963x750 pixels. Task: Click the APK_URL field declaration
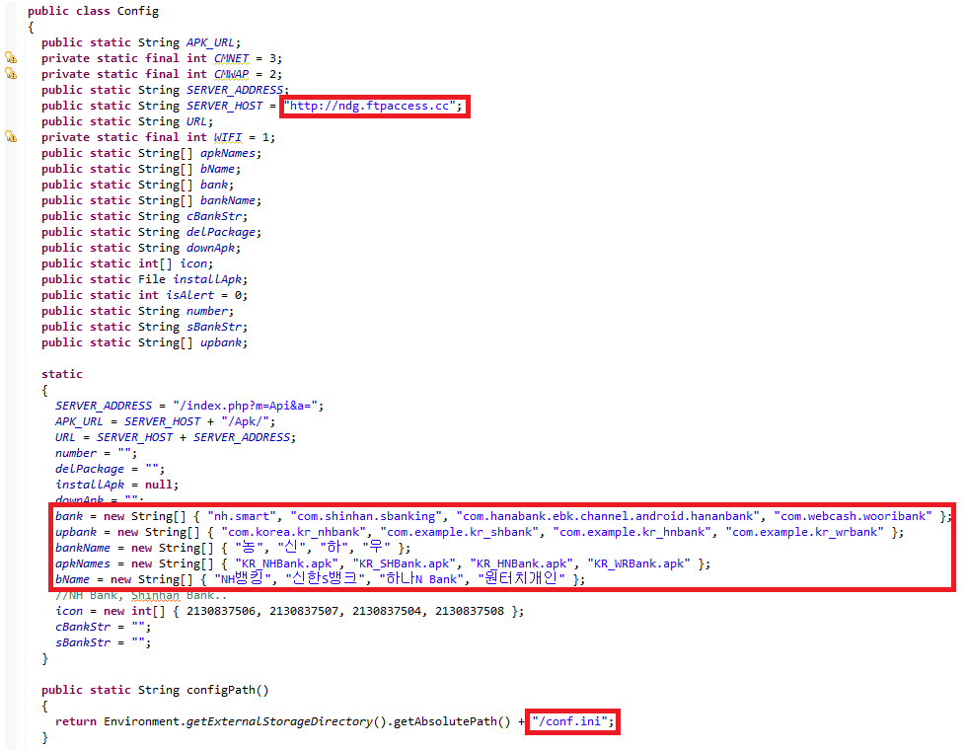pos(141,42)
